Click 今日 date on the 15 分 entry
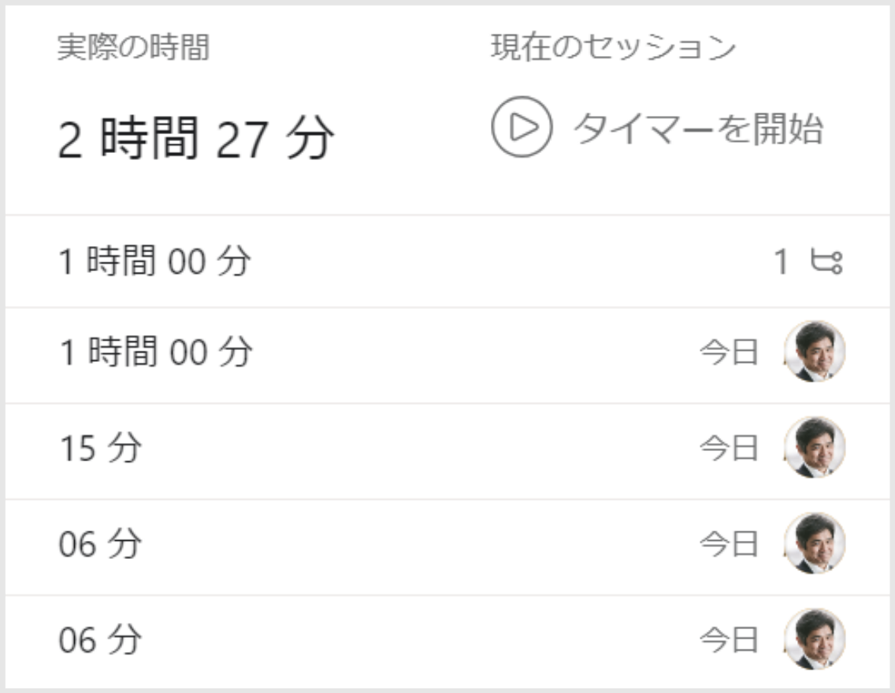The height and width of the screenshot is (693, 895). [730, 448]
